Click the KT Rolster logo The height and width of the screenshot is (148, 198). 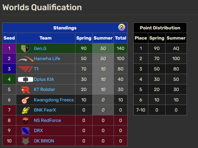25,89
